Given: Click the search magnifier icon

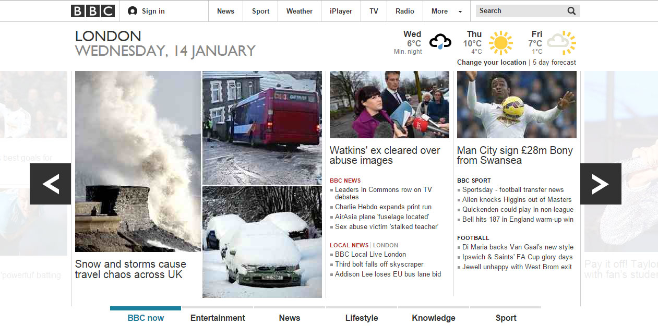Looking at the screenshot, I should click(x=572, y=11).
